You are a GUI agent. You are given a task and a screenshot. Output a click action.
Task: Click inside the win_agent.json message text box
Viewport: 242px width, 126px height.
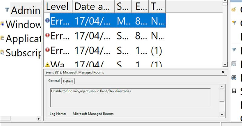point(130,97)
